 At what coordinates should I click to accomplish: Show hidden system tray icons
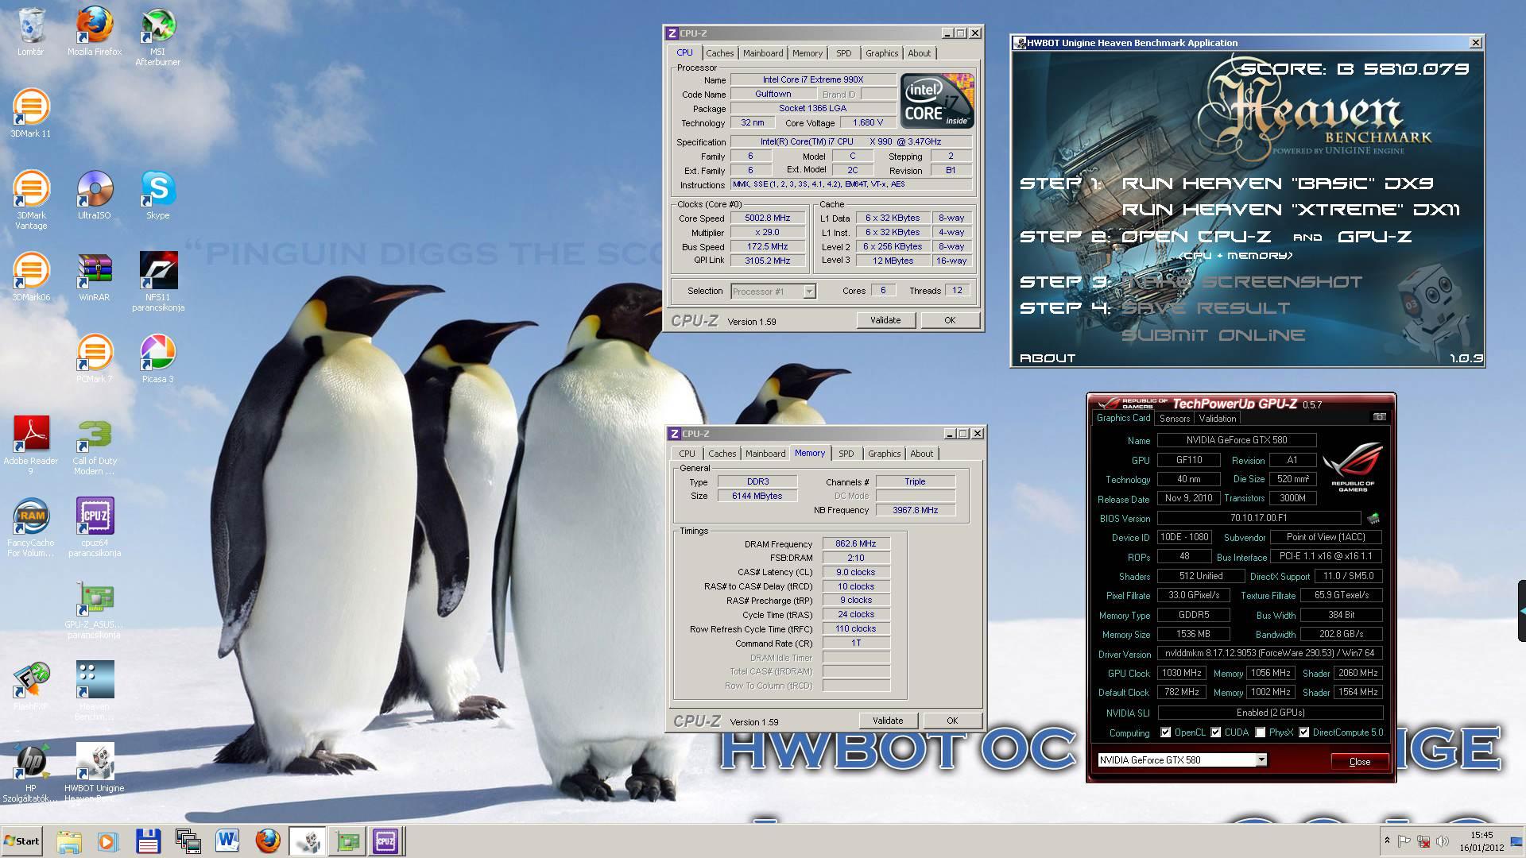pyautogui.click(x=1387, y=841)
